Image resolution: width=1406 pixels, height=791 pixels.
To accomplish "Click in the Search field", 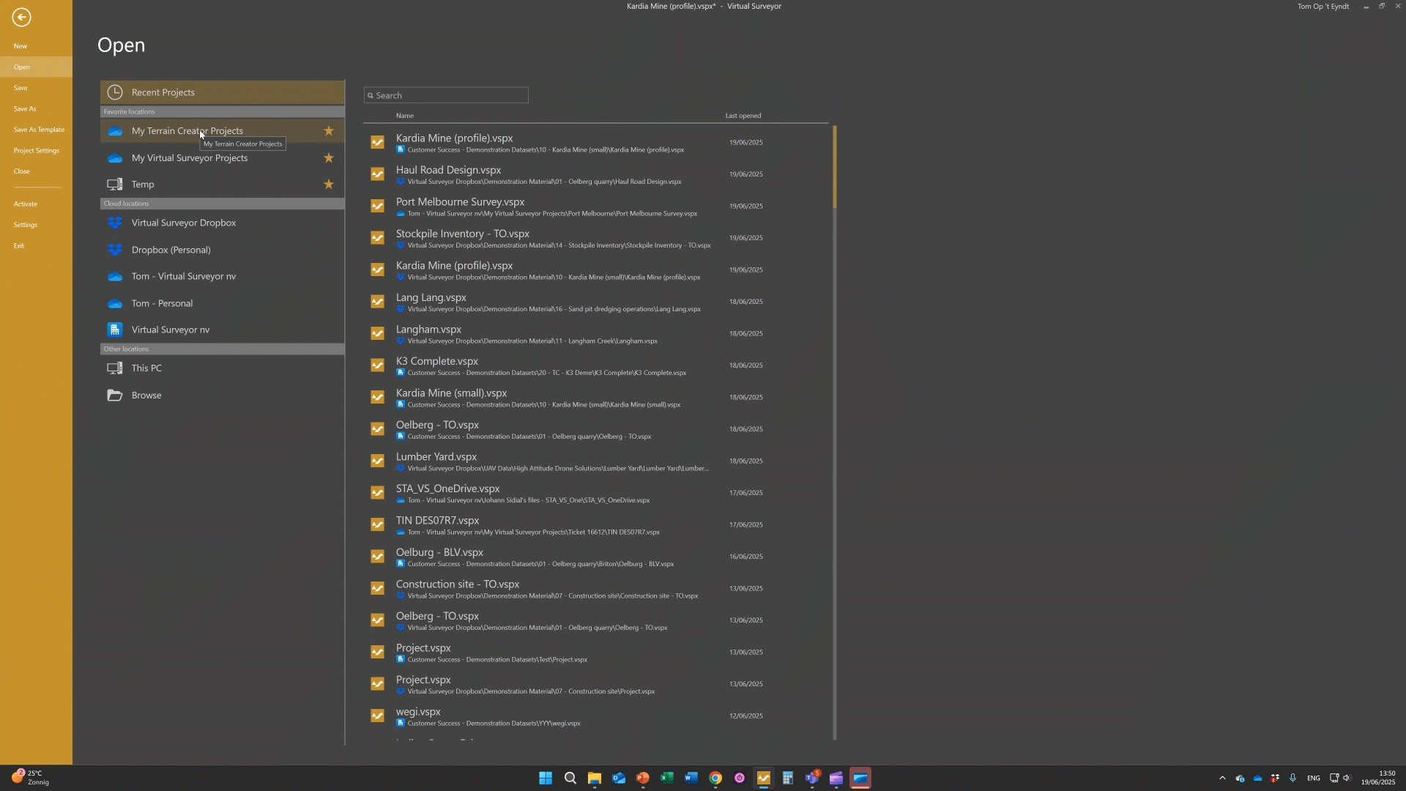I will tap(446, 95).
